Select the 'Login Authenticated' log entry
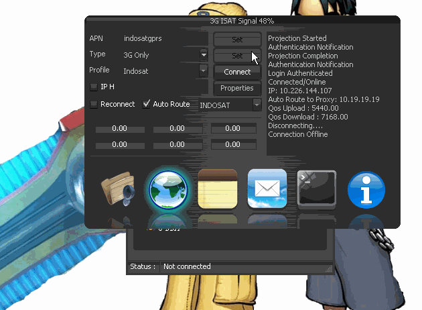Screen dimensions: 422x310 [300, 73]
